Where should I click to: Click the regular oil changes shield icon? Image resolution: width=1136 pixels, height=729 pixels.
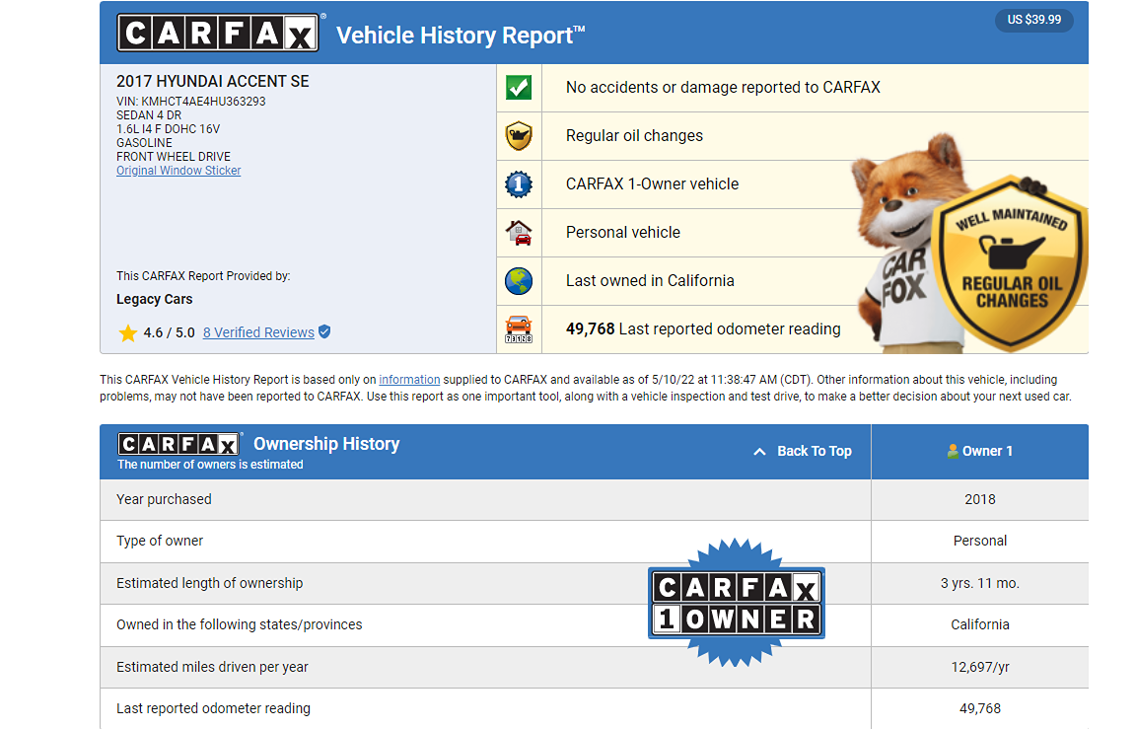(x=519, y=135)
